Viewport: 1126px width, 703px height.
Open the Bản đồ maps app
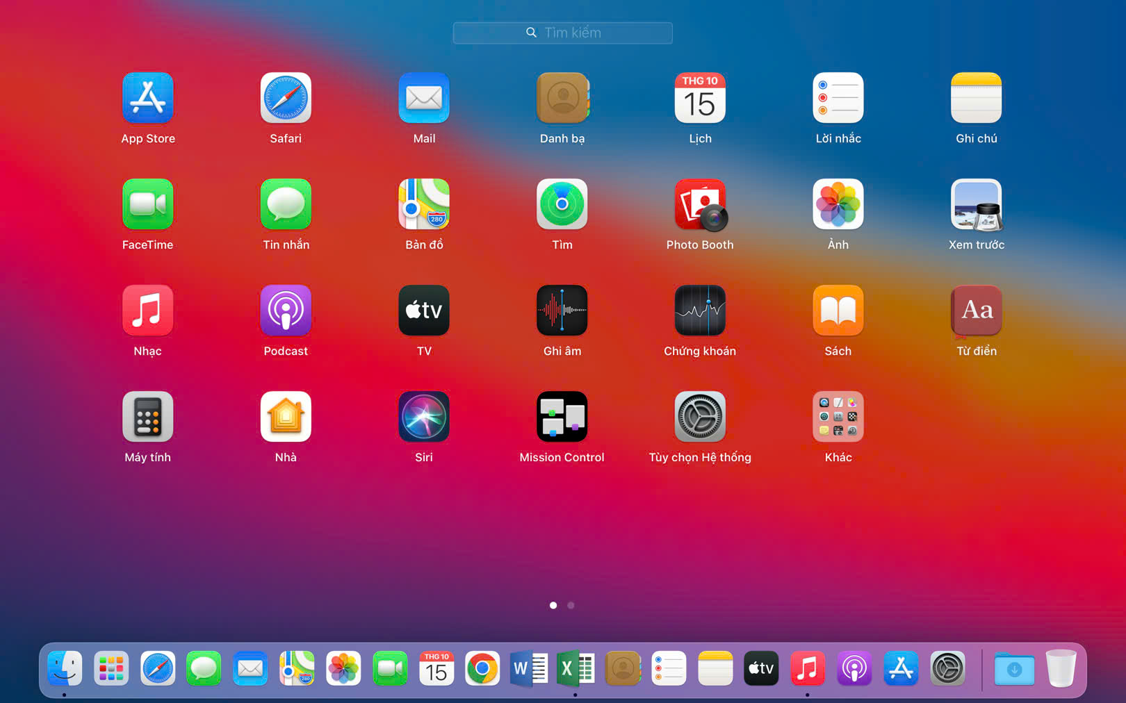[x=424, y=205]
